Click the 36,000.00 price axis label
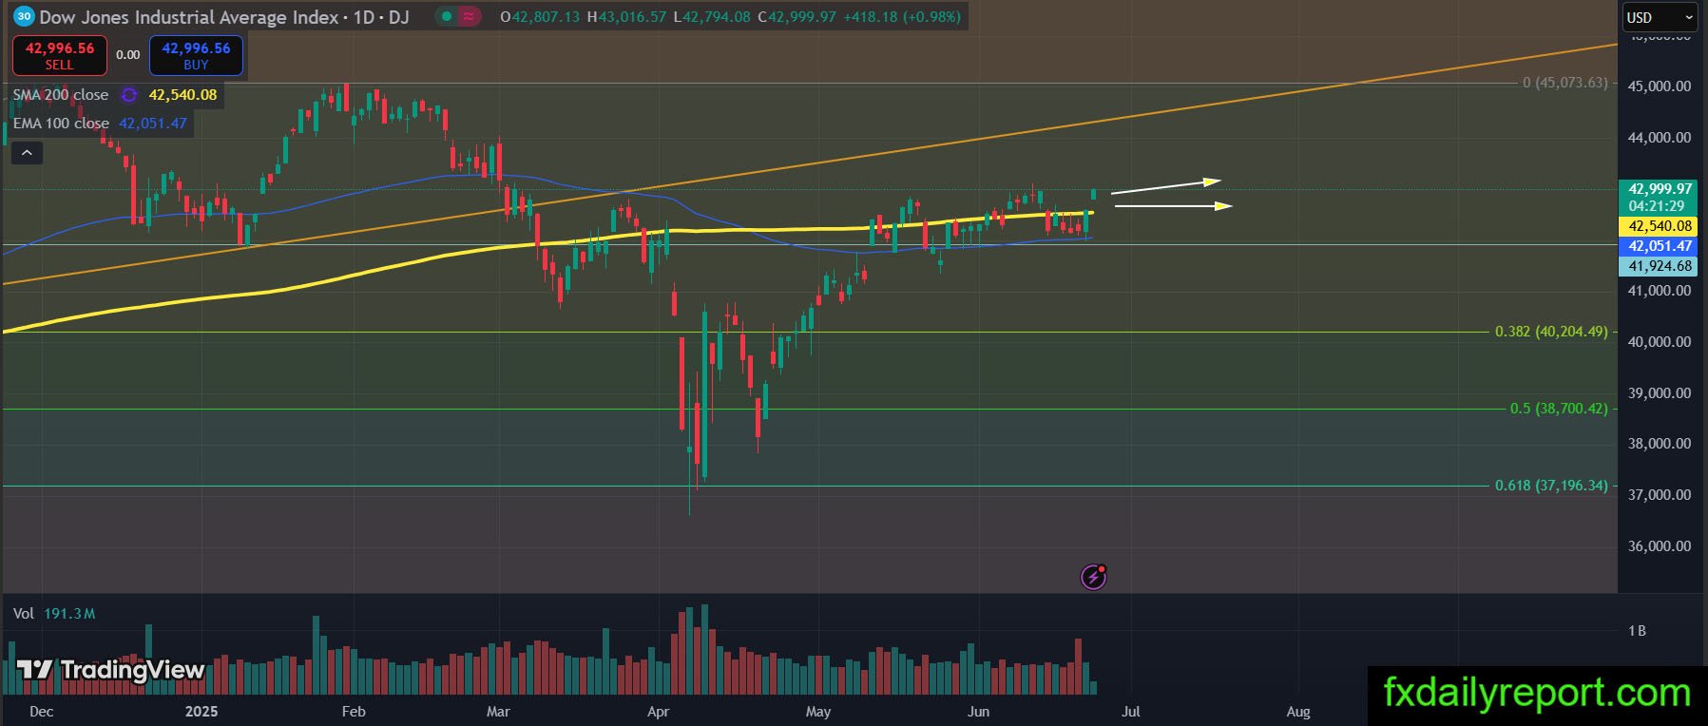This screenshot has height=726, width=1708. pos(1660,546)
